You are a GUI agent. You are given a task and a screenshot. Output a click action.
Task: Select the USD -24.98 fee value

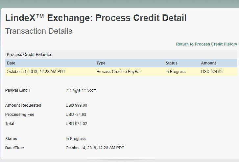76,115
